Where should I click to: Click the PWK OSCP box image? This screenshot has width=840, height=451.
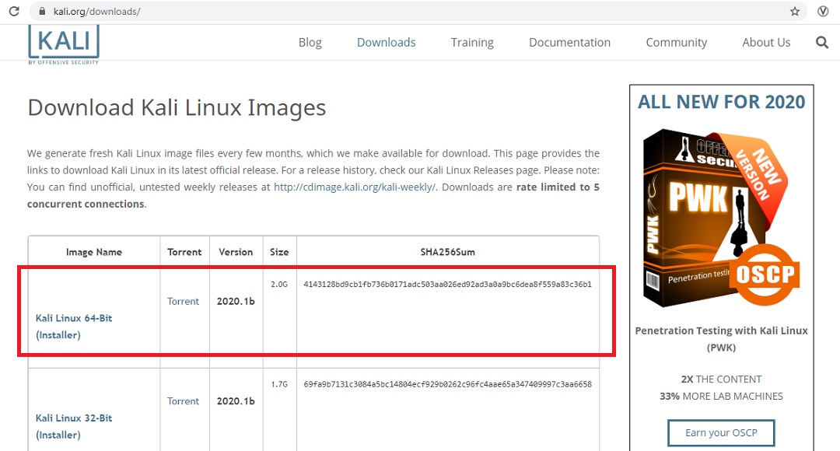pos(721,218)
